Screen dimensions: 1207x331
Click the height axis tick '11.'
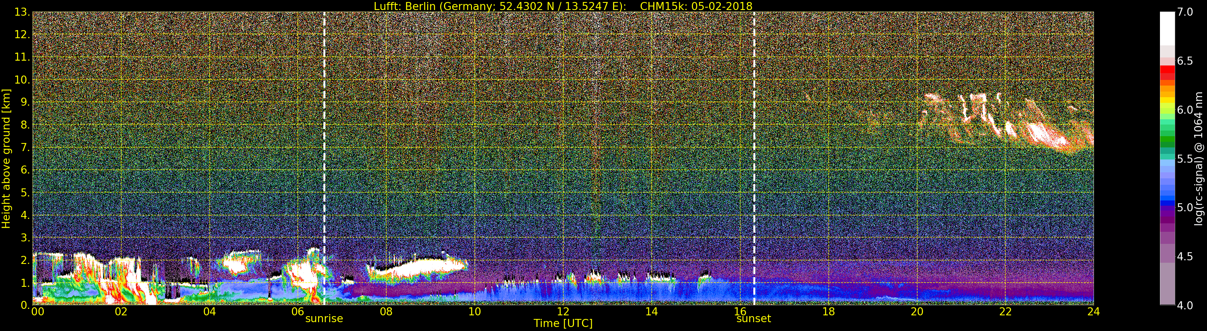point(22,57)
